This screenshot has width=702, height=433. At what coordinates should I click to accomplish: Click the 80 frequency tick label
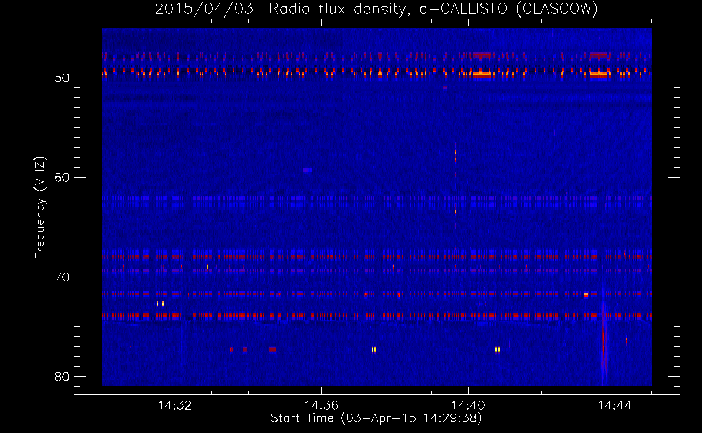(x=62, y=377)
